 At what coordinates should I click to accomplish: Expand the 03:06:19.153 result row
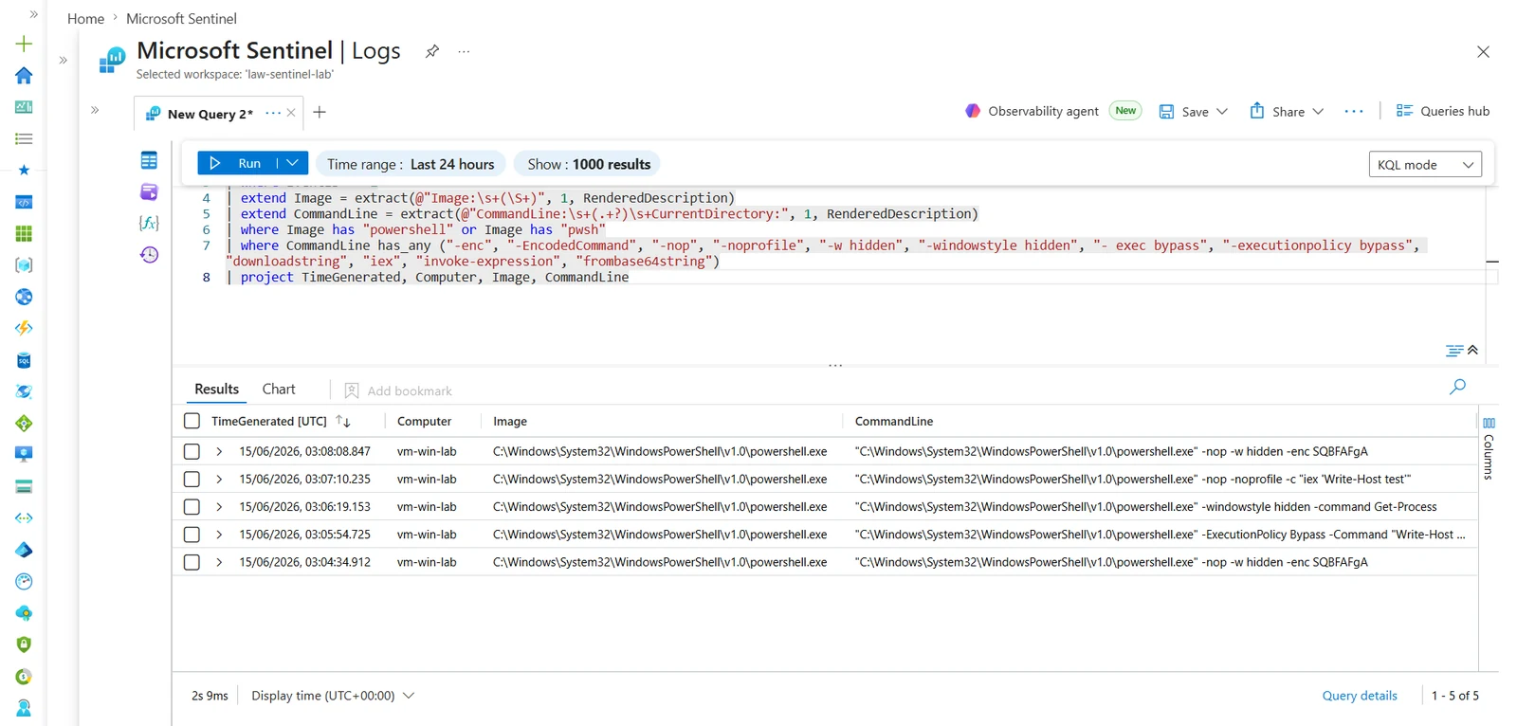[219, 507]
